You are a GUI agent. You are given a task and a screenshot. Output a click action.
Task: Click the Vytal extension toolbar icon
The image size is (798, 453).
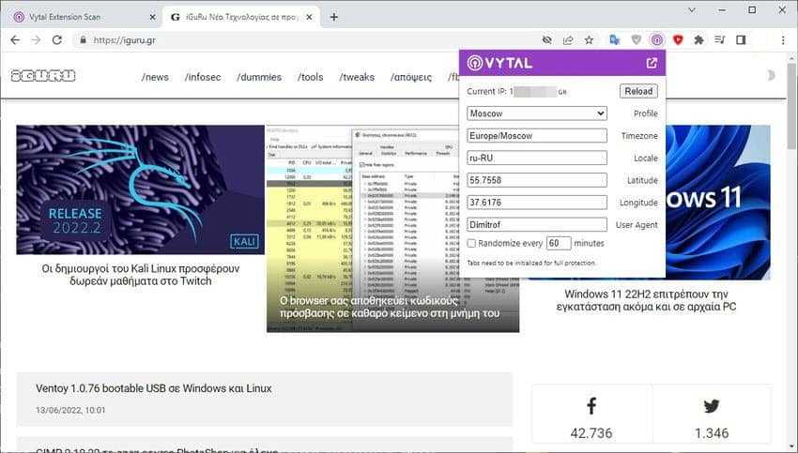[657, 39]
